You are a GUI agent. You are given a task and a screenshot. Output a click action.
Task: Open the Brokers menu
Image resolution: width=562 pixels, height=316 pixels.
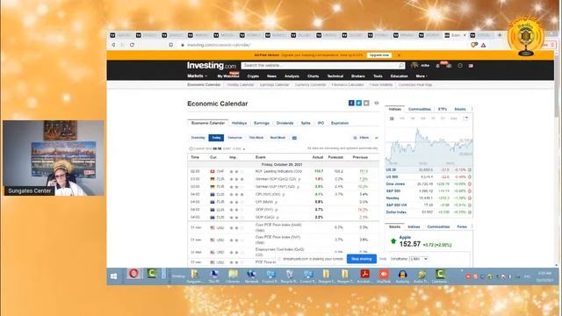358,76
